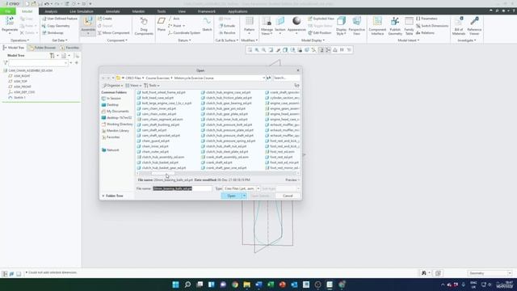This screenshot has width=517, height=291.
Task: Click the Mirror Component tool
Action: point(113,33)
